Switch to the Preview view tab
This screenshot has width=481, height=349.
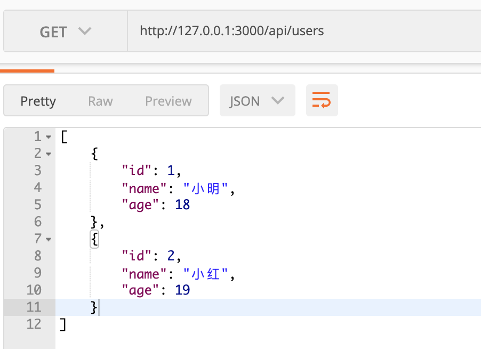(x=169, y=101)
